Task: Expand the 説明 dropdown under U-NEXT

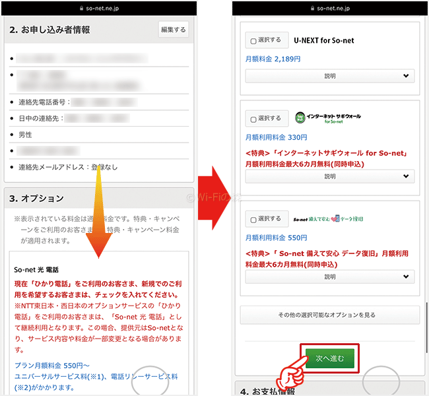Action: [330, 76]
